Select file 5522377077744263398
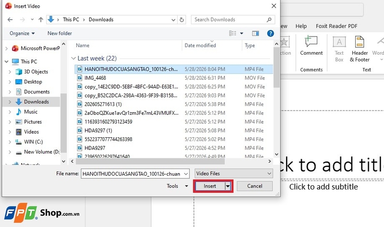This screenshot has height=227, width=384. pyautogui.click(x=174, y=139)
